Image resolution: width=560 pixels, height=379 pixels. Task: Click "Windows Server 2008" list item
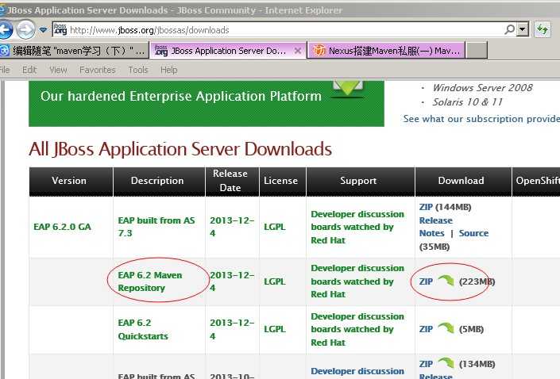tap(482, 88)
